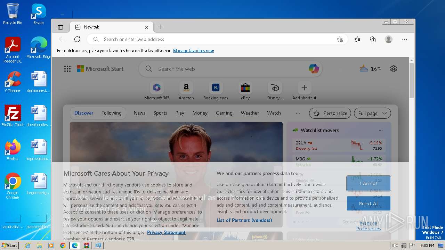
Task: Open Edge Settings and more menu
Action: coord(405,39)
